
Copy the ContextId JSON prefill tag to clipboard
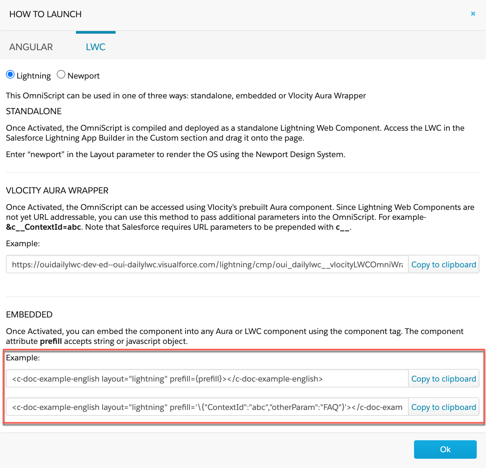point(444,407)
